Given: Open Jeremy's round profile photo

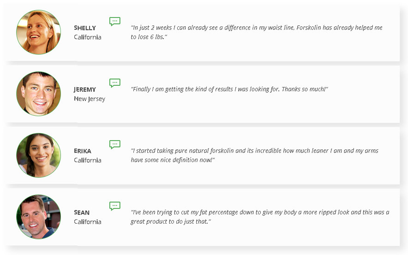Looking at the screenshot, I should (x=38, y=94).
